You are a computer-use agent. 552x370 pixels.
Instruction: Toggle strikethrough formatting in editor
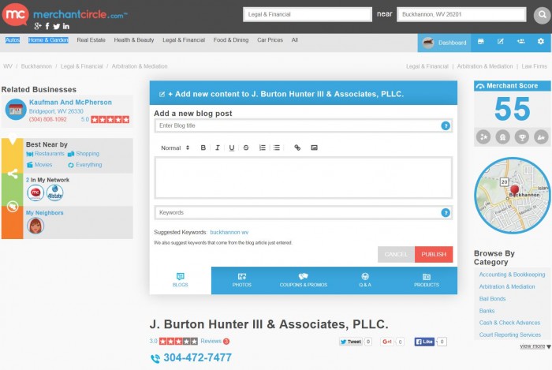tap(246, 148)
